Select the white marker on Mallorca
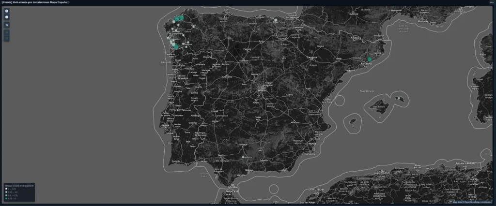 (x=398, y=98)
